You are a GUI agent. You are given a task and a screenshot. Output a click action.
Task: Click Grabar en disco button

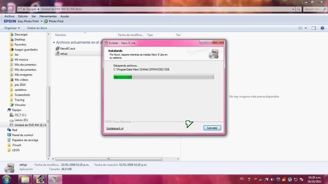tap(37, 28)
